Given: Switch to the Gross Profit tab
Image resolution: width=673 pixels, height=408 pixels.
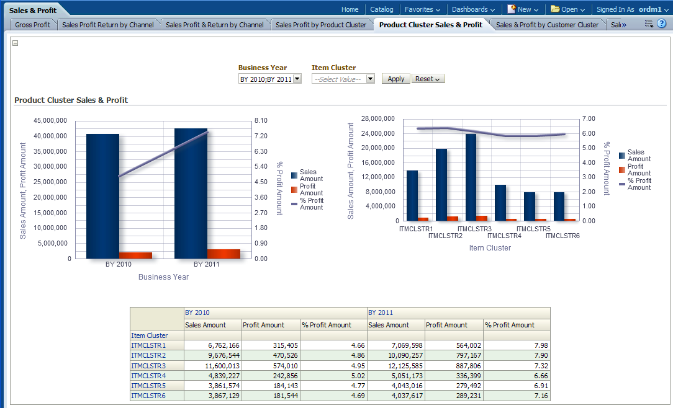Looking at the screenshot, I should tap(33, 25).
